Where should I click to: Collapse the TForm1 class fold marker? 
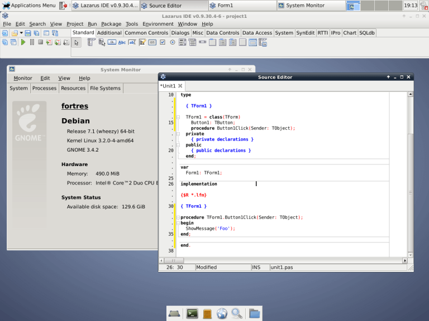(177, 117)
